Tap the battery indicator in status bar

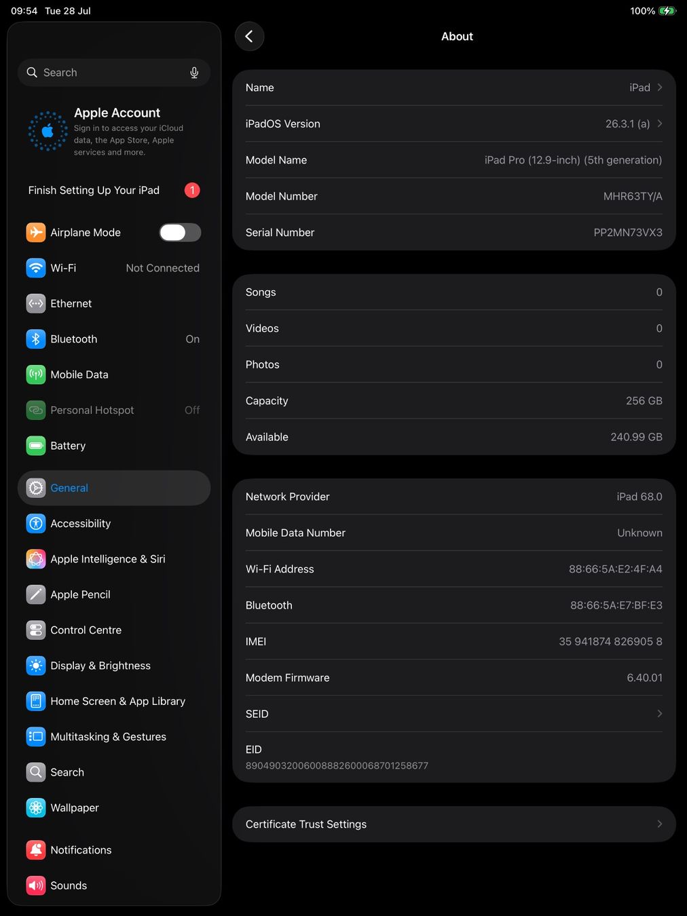[667, 11]
